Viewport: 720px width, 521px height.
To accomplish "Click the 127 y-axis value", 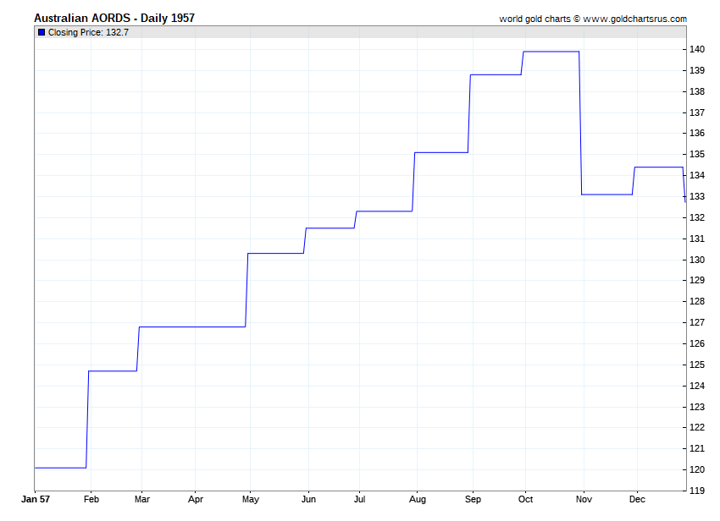I will [x=697, y=322].
